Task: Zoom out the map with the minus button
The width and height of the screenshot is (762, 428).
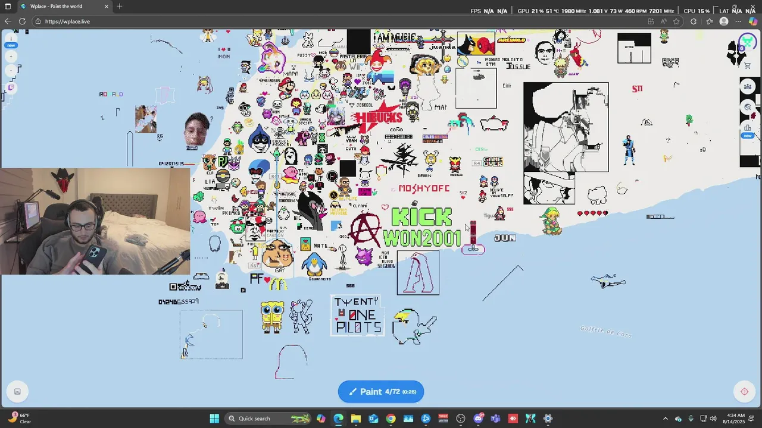Action: [11, 71]
